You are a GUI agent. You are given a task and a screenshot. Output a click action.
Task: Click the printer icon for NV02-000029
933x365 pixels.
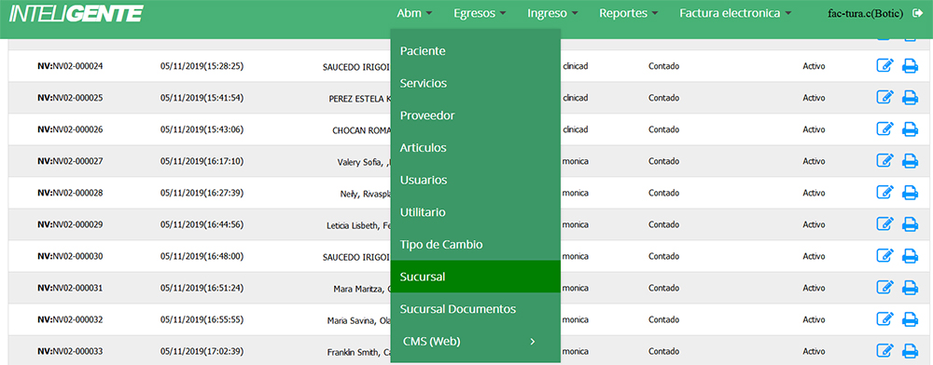pyautogui.click(x=910, y=224)
